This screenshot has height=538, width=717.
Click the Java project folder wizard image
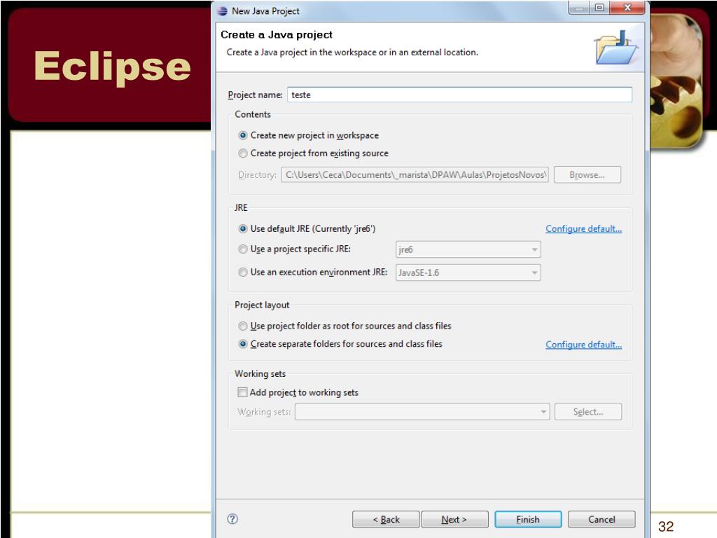(x=616, y=47)
